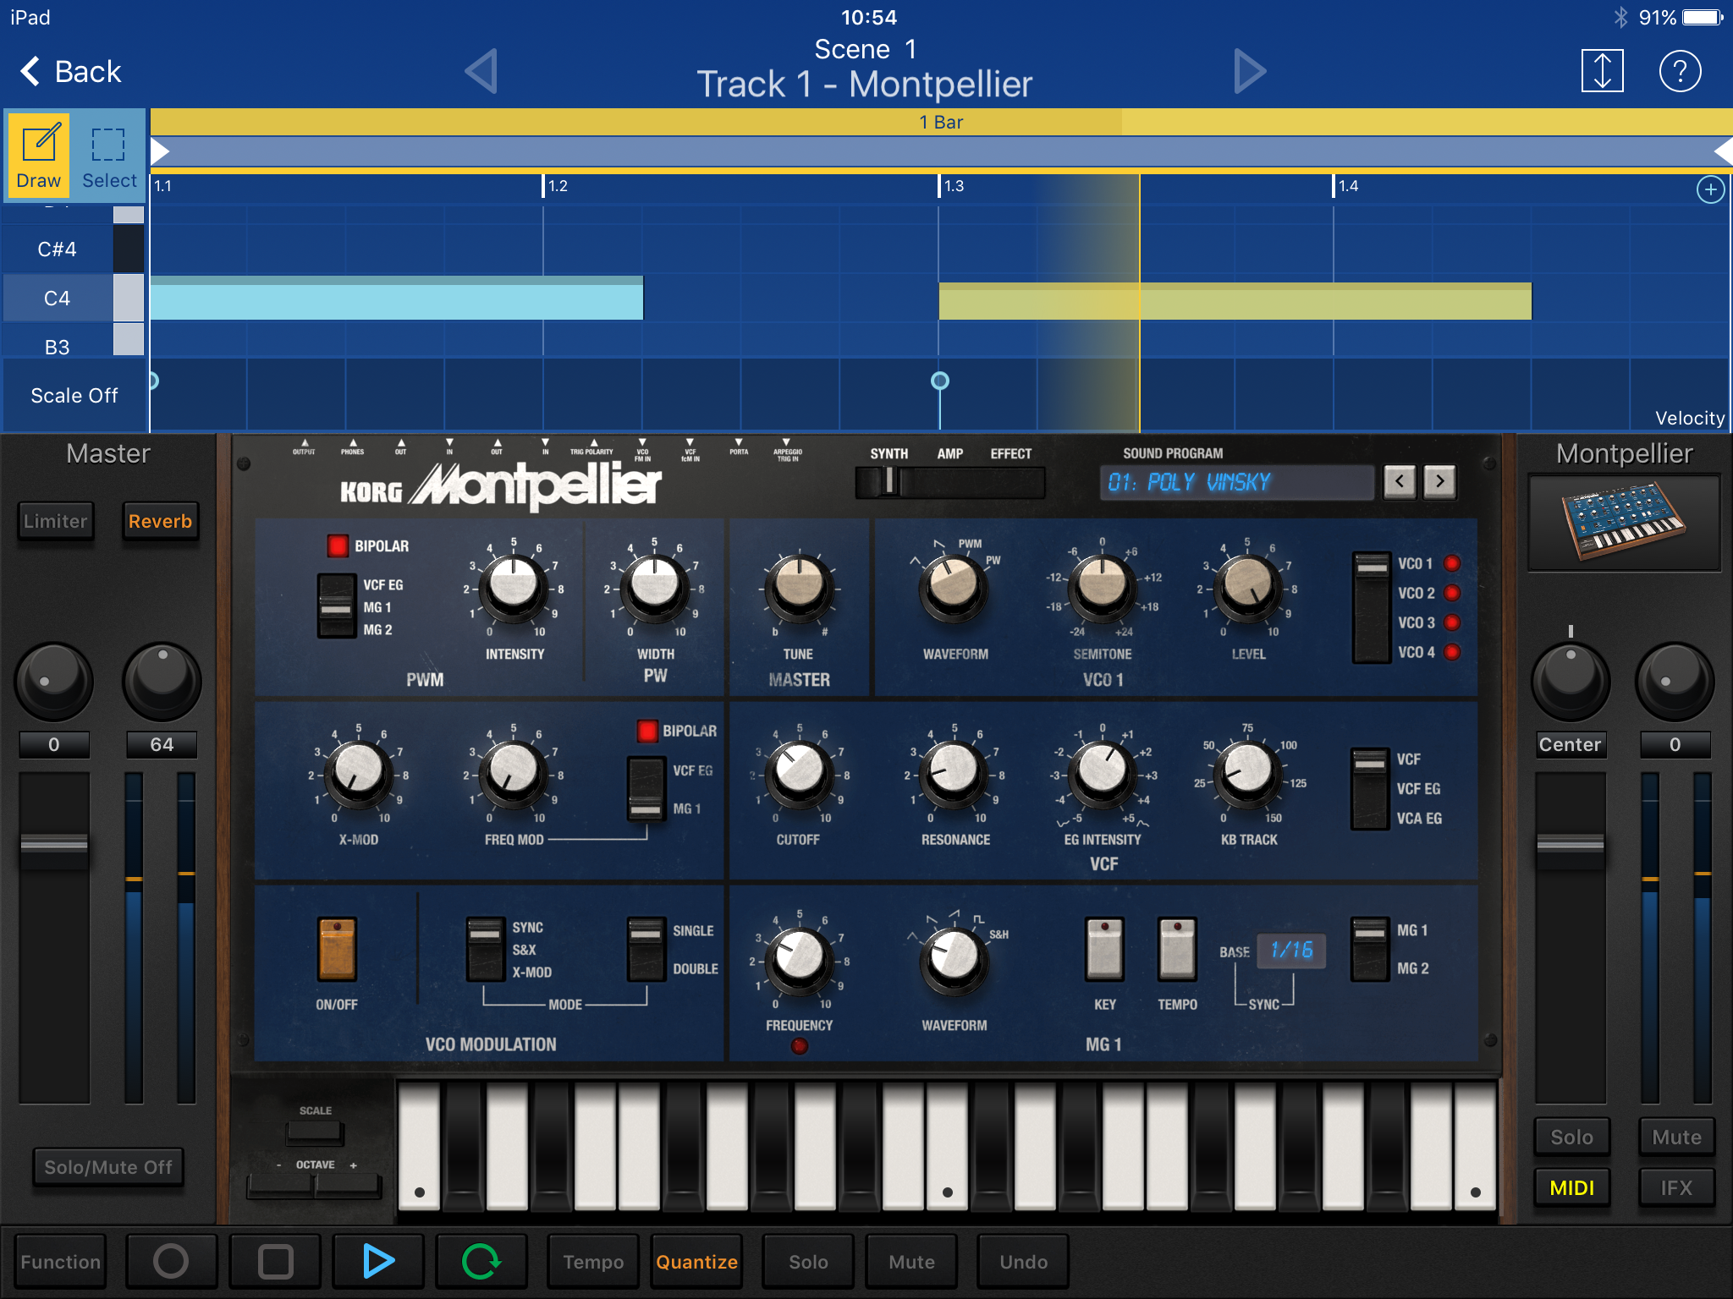Toggle loop playback icon
The height and width of the screenshot is (1299, 1733).
point(481,1261)
